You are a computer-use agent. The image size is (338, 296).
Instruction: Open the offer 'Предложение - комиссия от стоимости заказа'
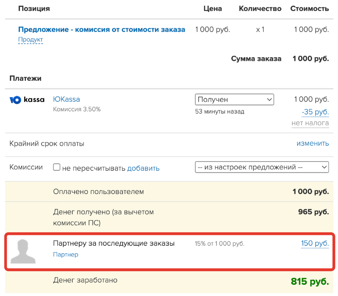tap(102, 30)
